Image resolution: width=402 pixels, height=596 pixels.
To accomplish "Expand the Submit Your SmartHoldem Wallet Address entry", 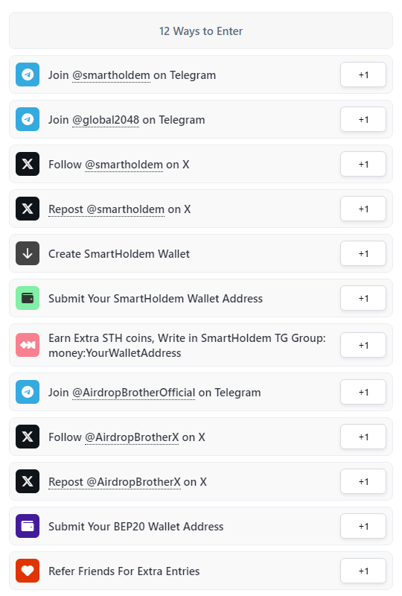I will (x=201, y=298).
